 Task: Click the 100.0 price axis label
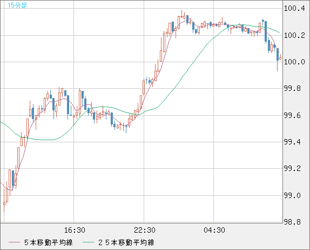coord(294,62)
